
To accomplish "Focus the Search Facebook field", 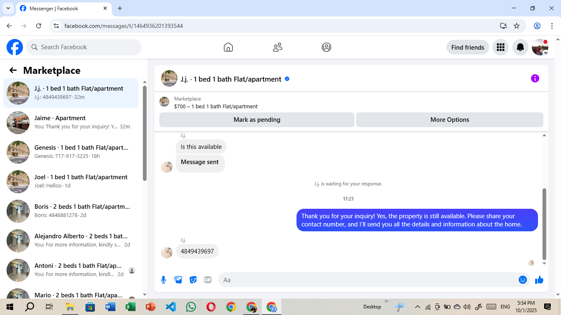I will point(84,47).
